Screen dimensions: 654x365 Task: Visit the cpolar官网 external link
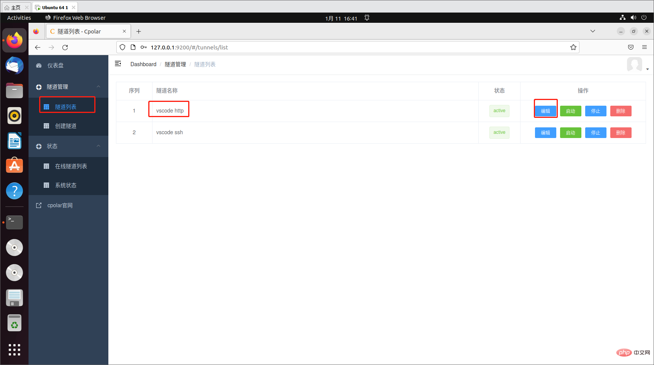[x=68, y=205]
